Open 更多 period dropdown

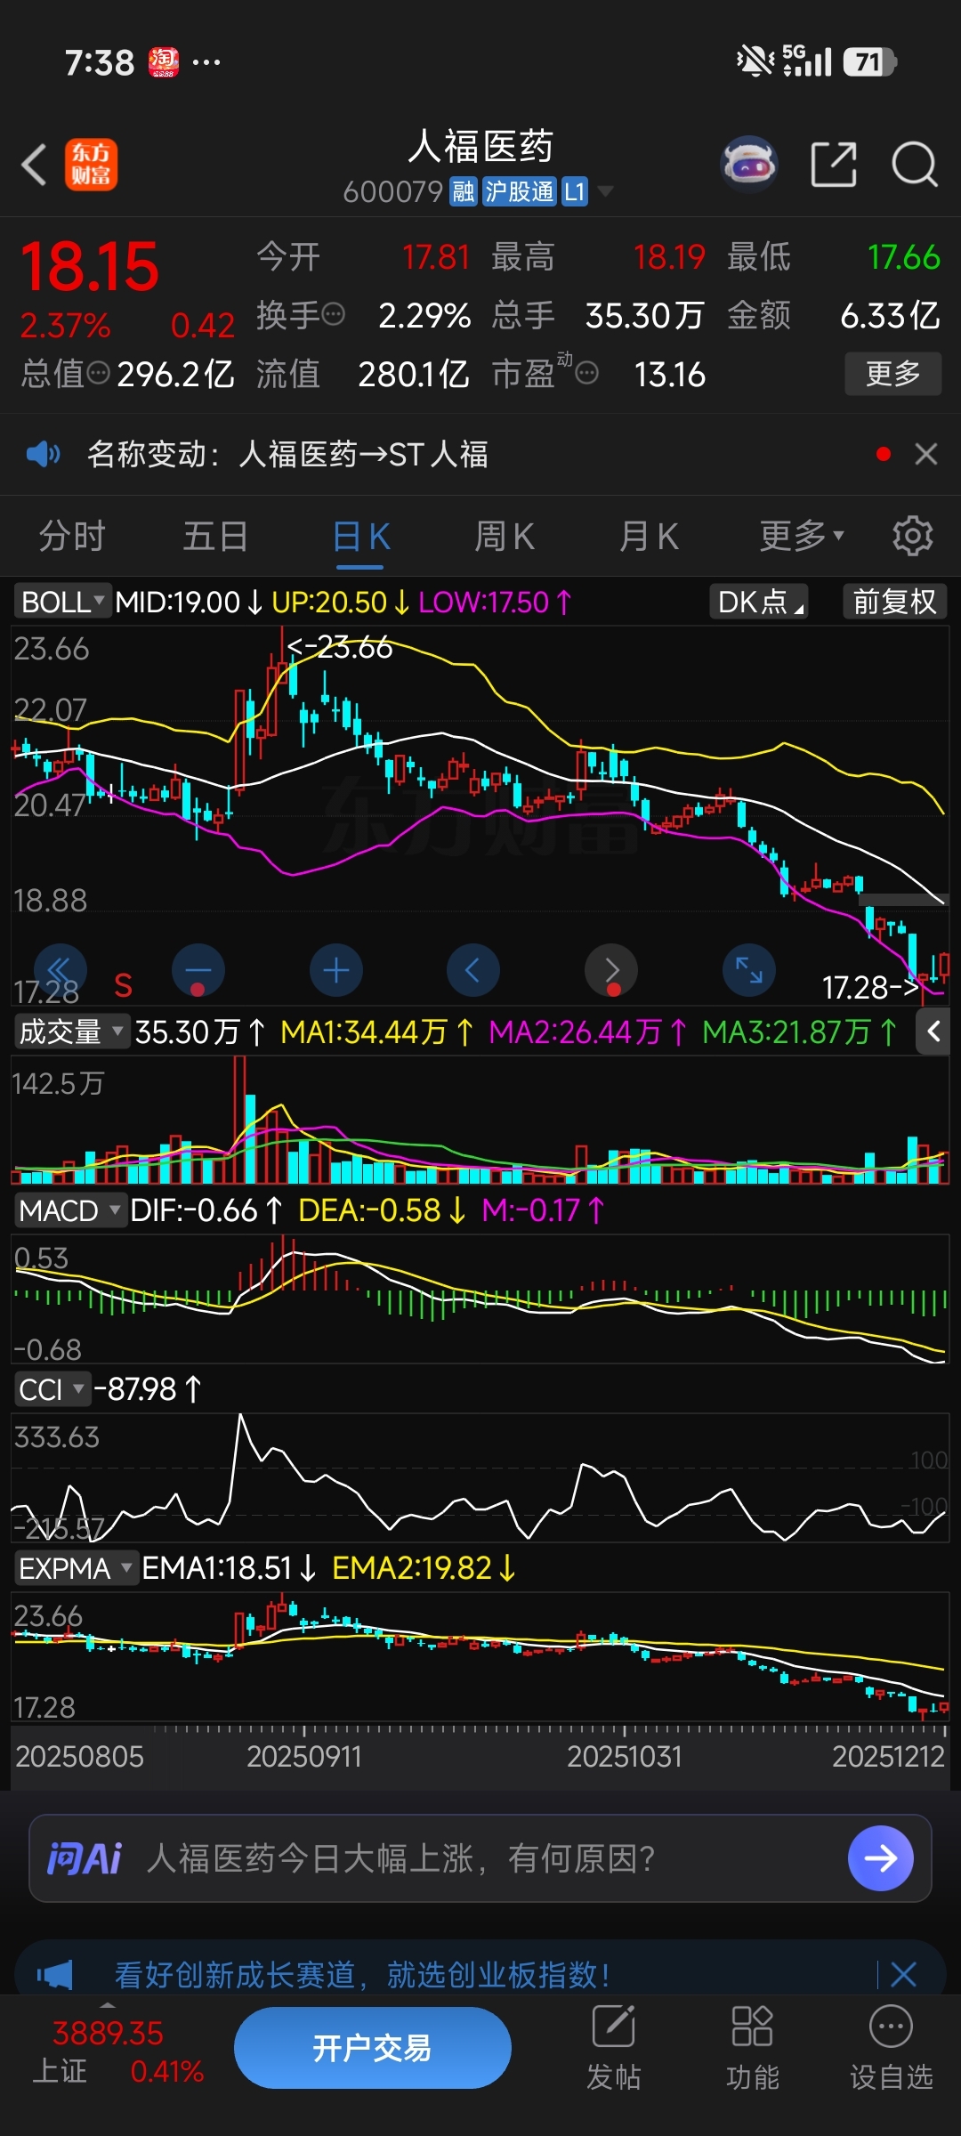click(801, 536)
